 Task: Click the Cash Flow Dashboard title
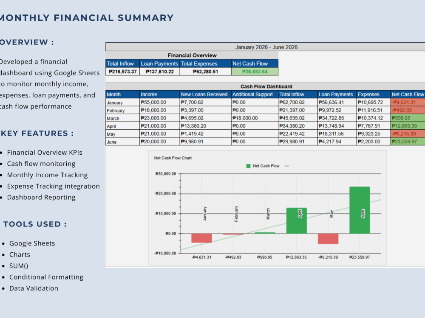click(266, 86)
